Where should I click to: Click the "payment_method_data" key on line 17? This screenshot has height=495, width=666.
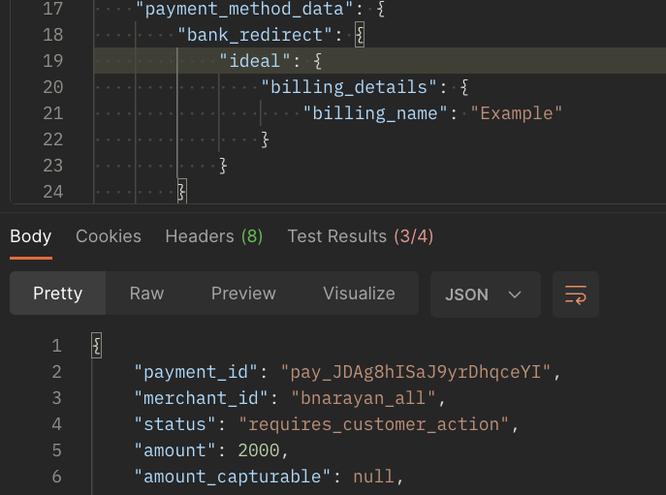point(244,9)
